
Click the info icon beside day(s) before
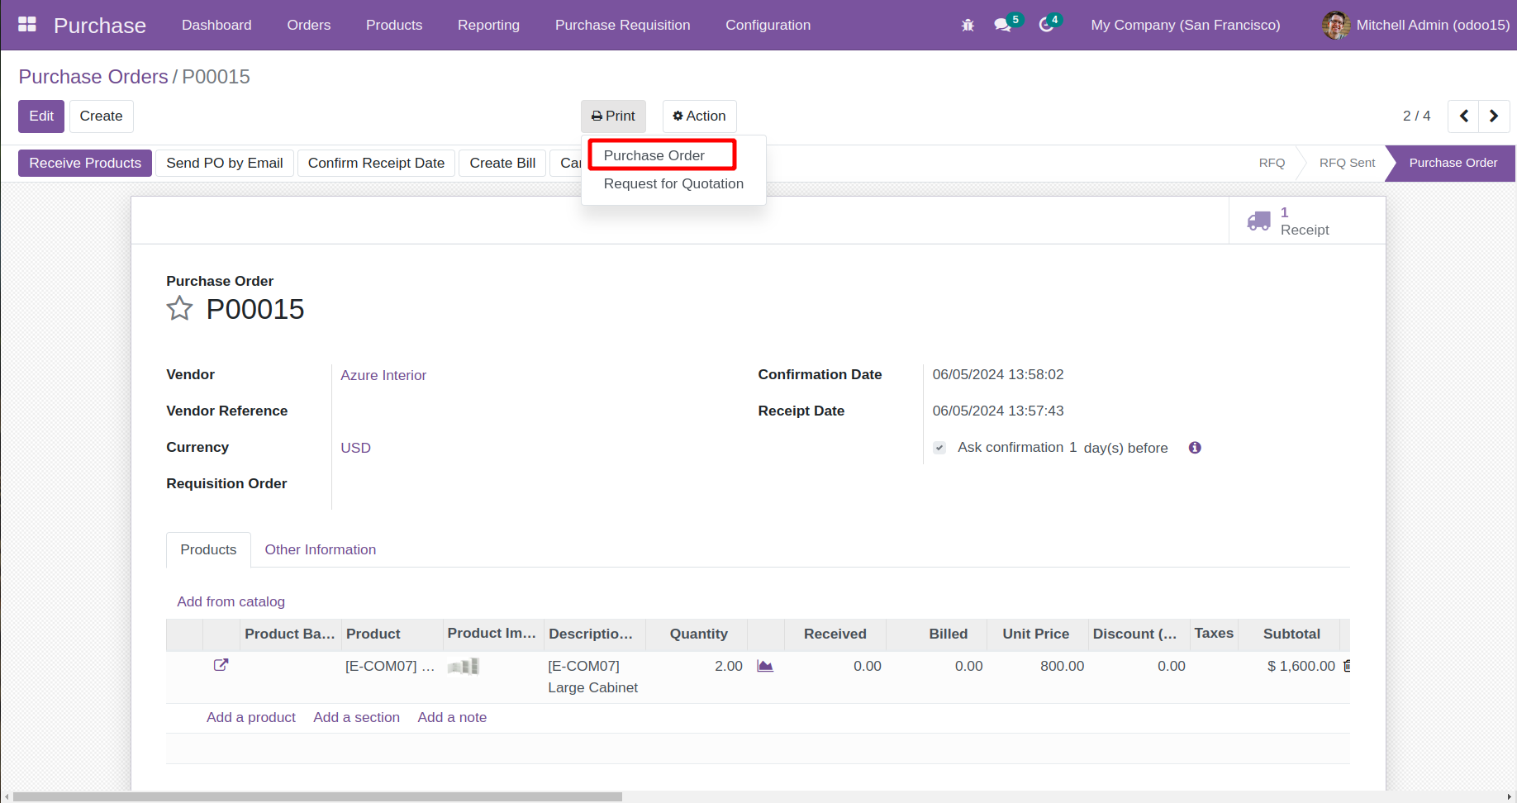coord(1195,448)
